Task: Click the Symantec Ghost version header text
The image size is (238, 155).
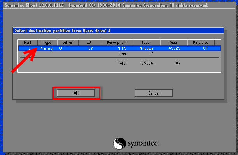Action: coord(34,5)
